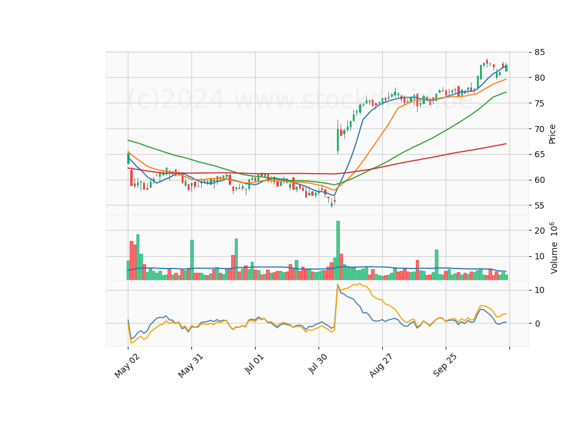Click the 10 value on the oscillator axis
Image resolution: width=587 pixels, height=422 pixels.
tap(539, 290)
